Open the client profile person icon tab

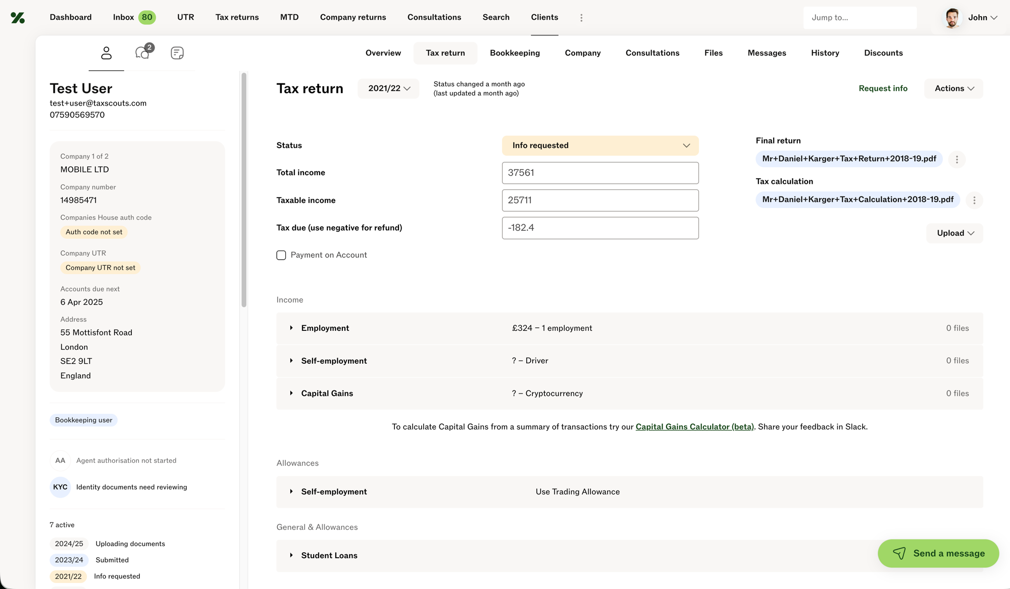click(106, 53)
